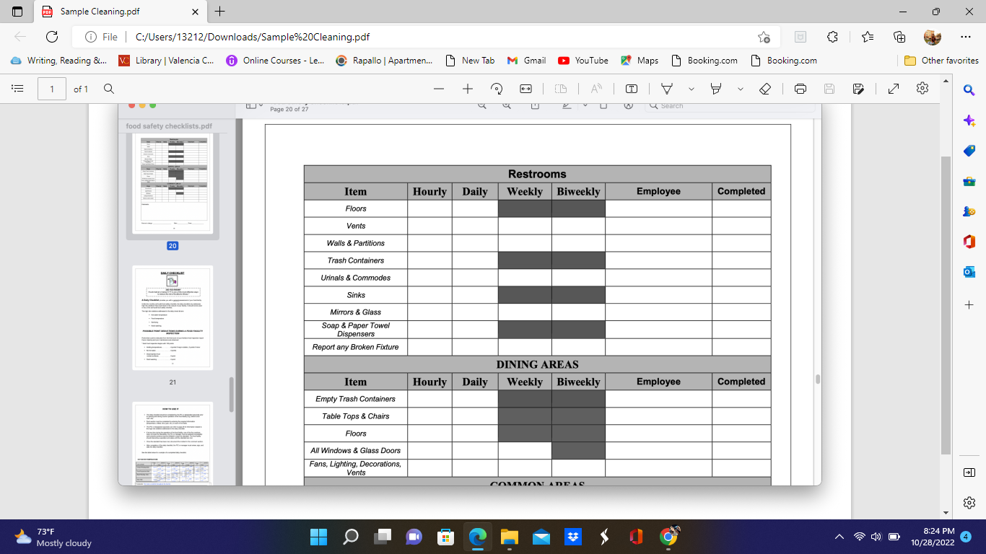The image size is (986, 554).
Task: Zoom out with the minus button
Action: 439,89
